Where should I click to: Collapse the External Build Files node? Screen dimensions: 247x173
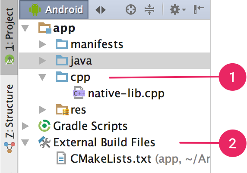(25, 143)
